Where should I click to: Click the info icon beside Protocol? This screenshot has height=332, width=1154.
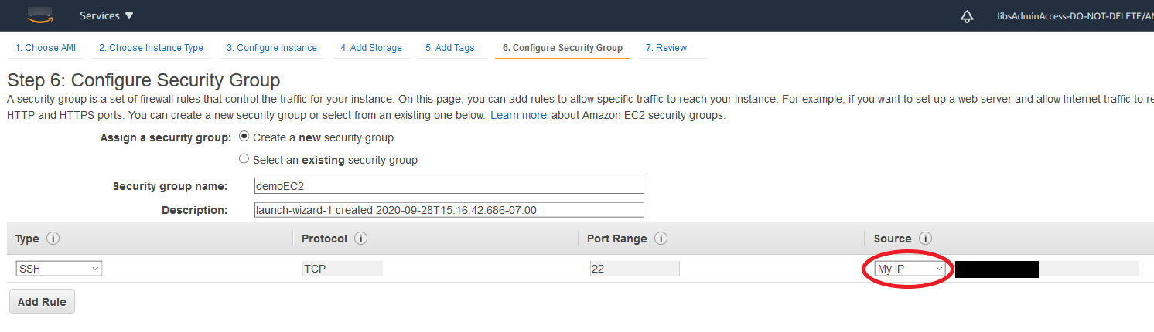pos(360,239)
